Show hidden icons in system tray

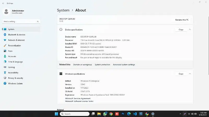180,114
